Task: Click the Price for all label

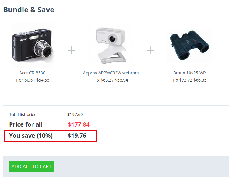Action: click(26, 124)
